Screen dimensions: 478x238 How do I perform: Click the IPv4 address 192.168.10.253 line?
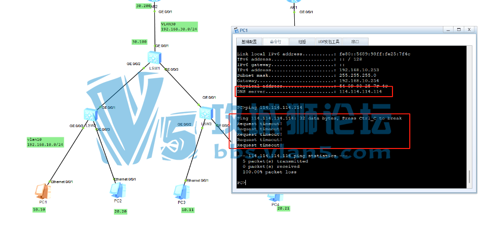(x=308, y=70)
